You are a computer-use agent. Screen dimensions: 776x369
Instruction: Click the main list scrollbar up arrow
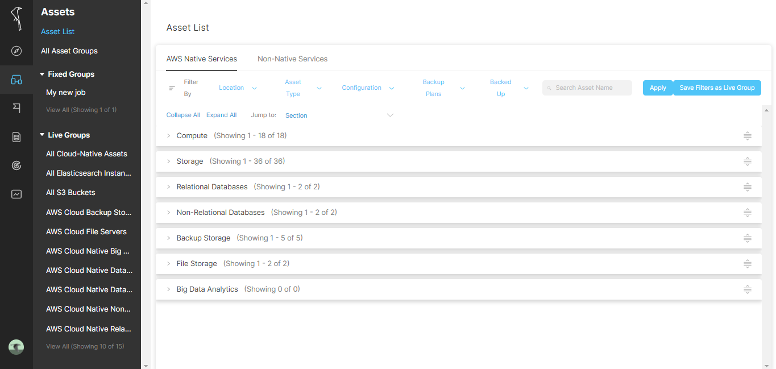click(767, 110)
